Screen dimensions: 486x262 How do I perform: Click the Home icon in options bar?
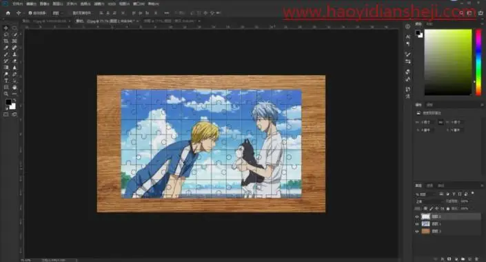point(8,13)
